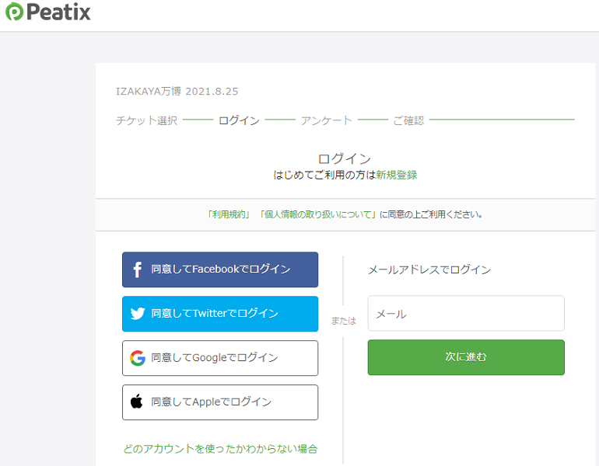Log in via 同意してFacebookでログイン button
Image resolution: width=599 pixels, height=466 pixels.
[220, 270]
